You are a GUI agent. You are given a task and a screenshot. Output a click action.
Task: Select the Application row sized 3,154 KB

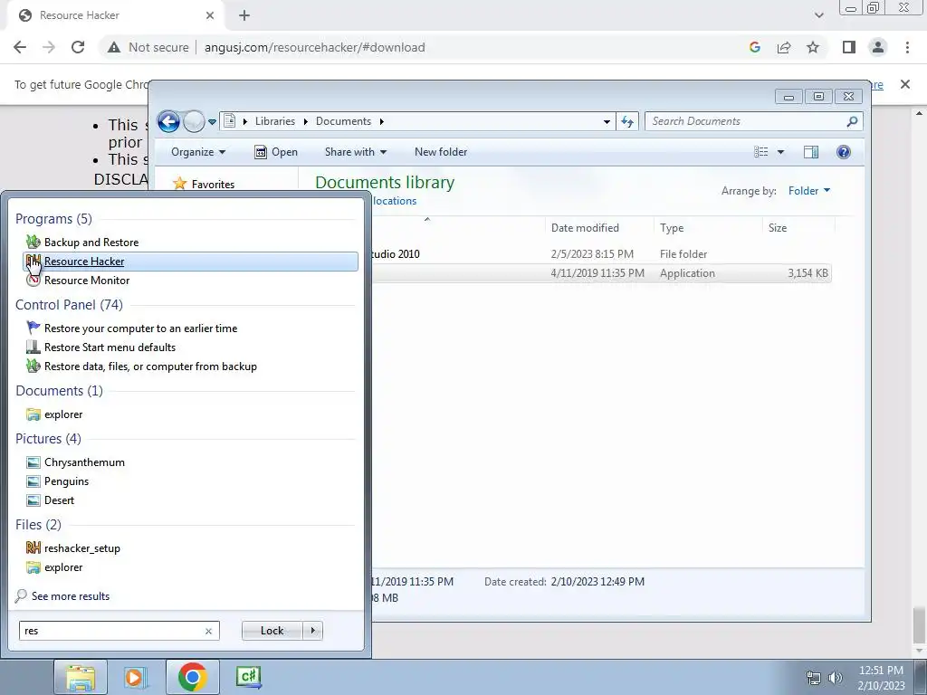(601, 273)
